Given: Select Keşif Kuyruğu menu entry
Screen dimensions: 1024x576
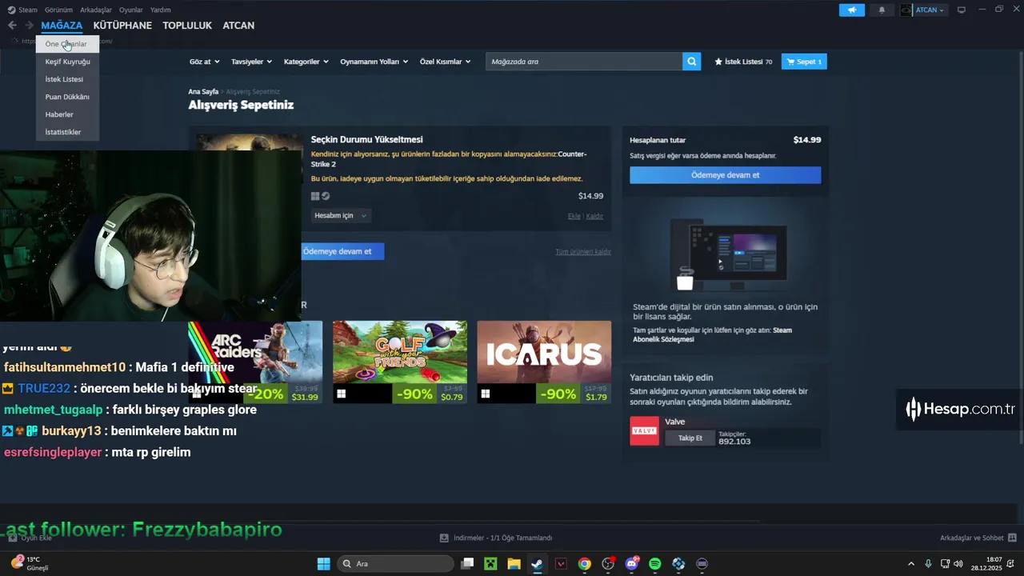Looking at the screenshot, I should (x=67, y=62).
